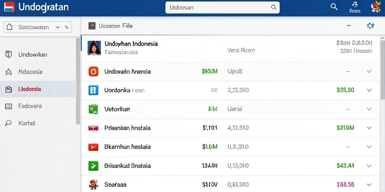Select Kortait in the sidebar
The width and height of the screenshot is (385, 192).
point(38,123)
